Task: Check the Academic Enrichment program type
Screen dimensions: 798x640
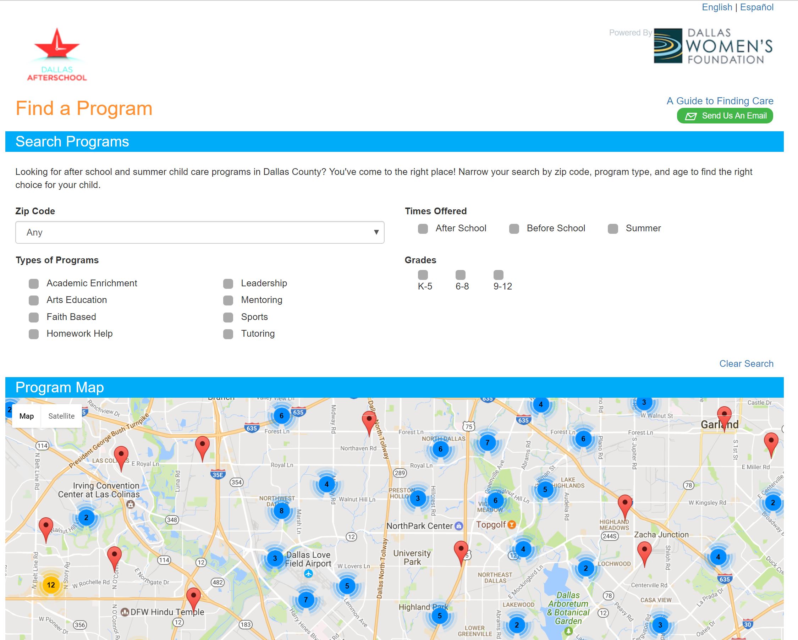Action: pyautogui.click(x=34, y=284)
